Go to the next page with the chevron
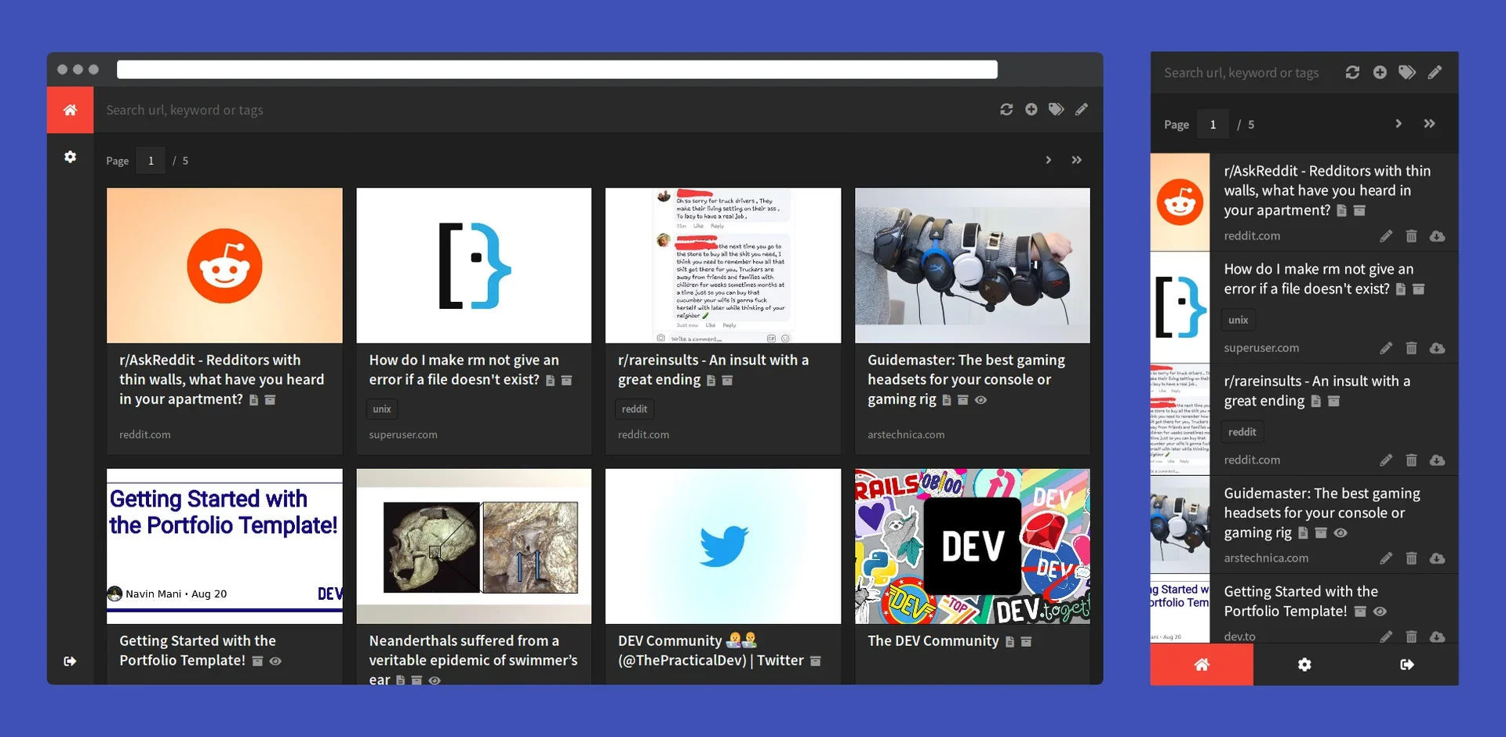The width and height of the screenshot is (1506, 737). click(1049, 160)
